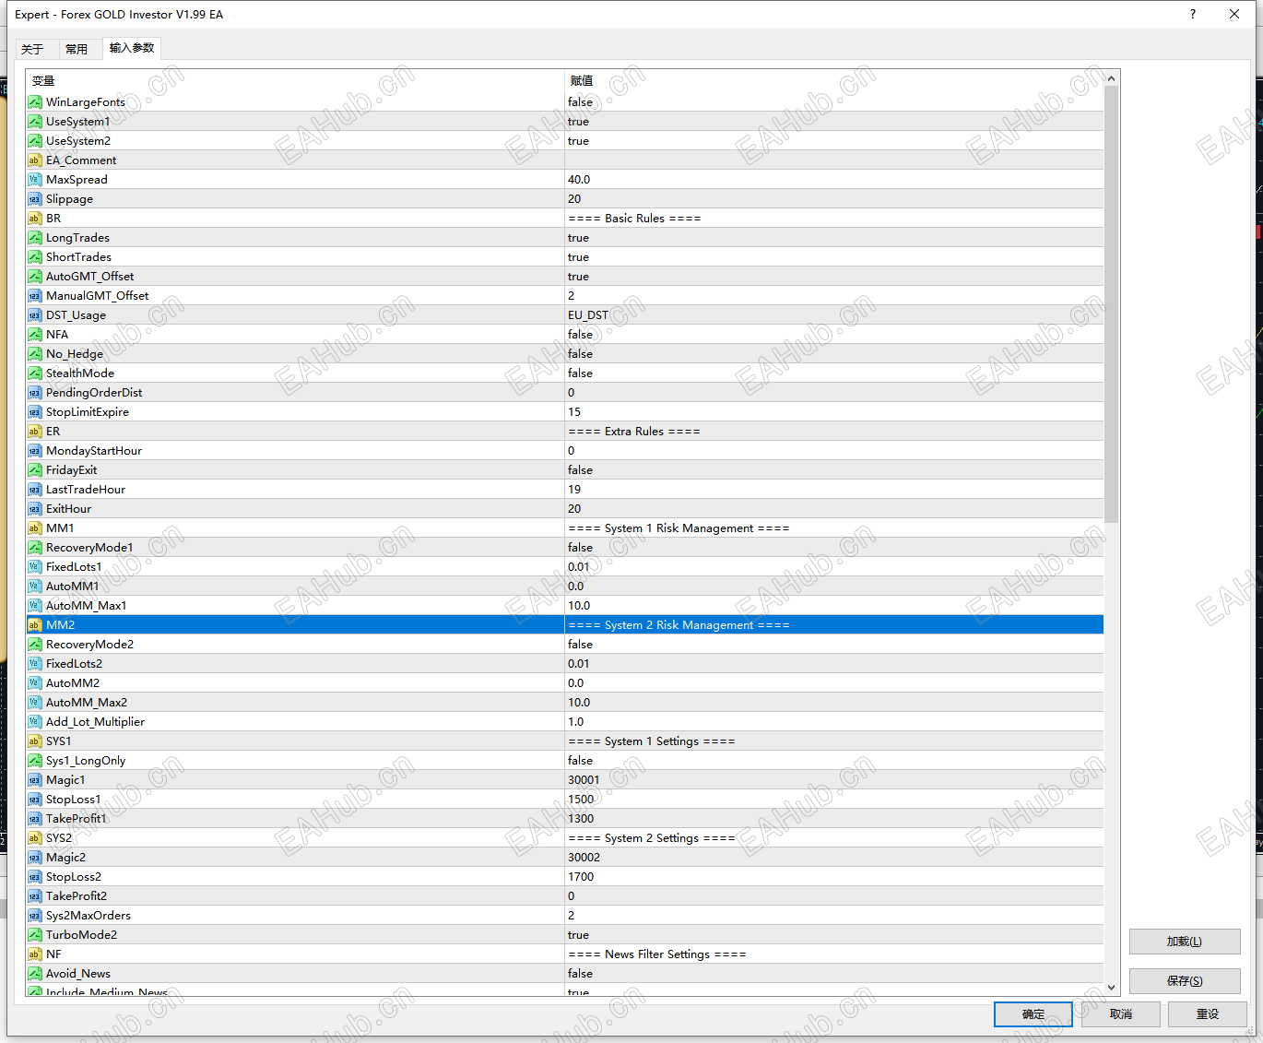The image size is (1263, 1043).
Task: Click the boolean icon beside Avoid_News
Action: [35, 974]
